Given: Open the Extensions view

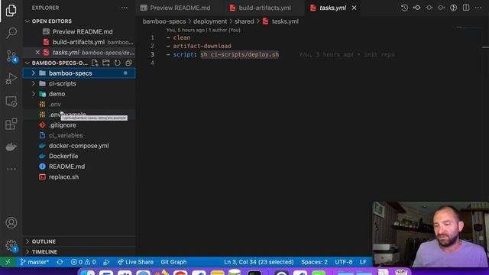Looking at the screenshot, I should click(x=11, y=124).
